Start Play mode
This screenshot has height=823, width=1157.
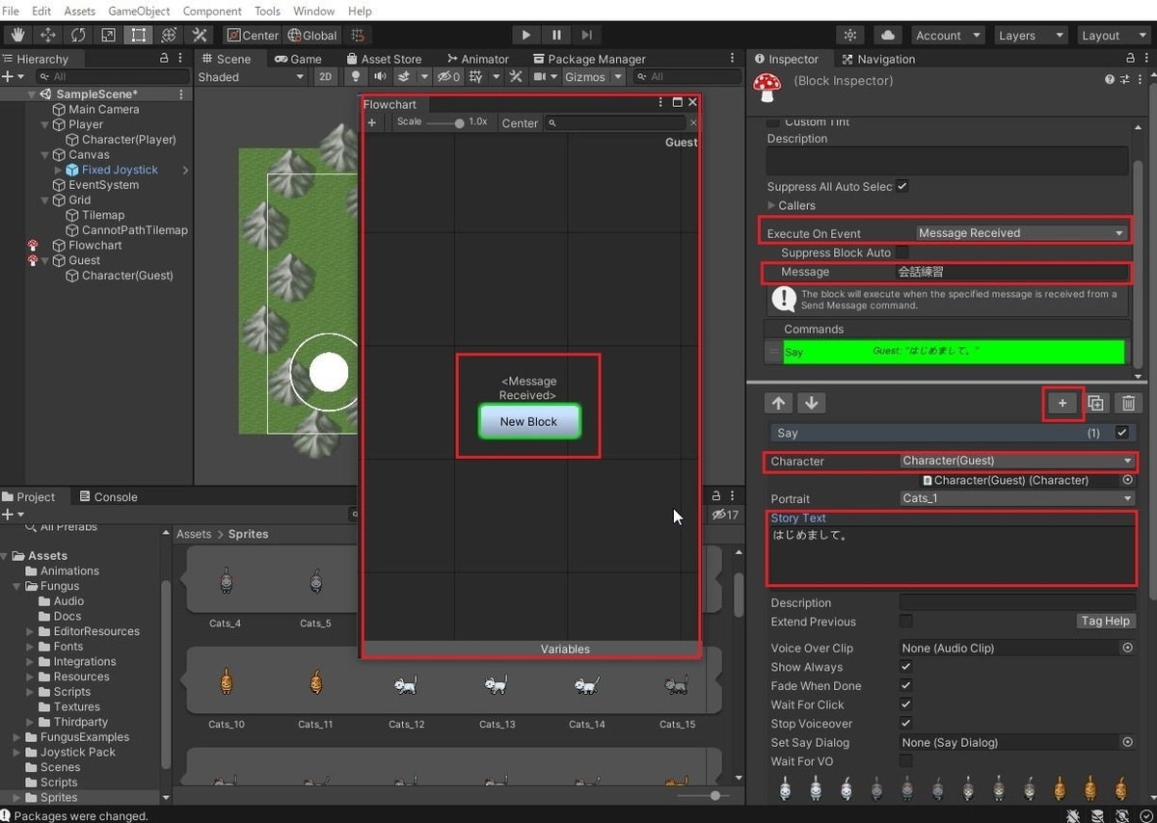point(525,35)
